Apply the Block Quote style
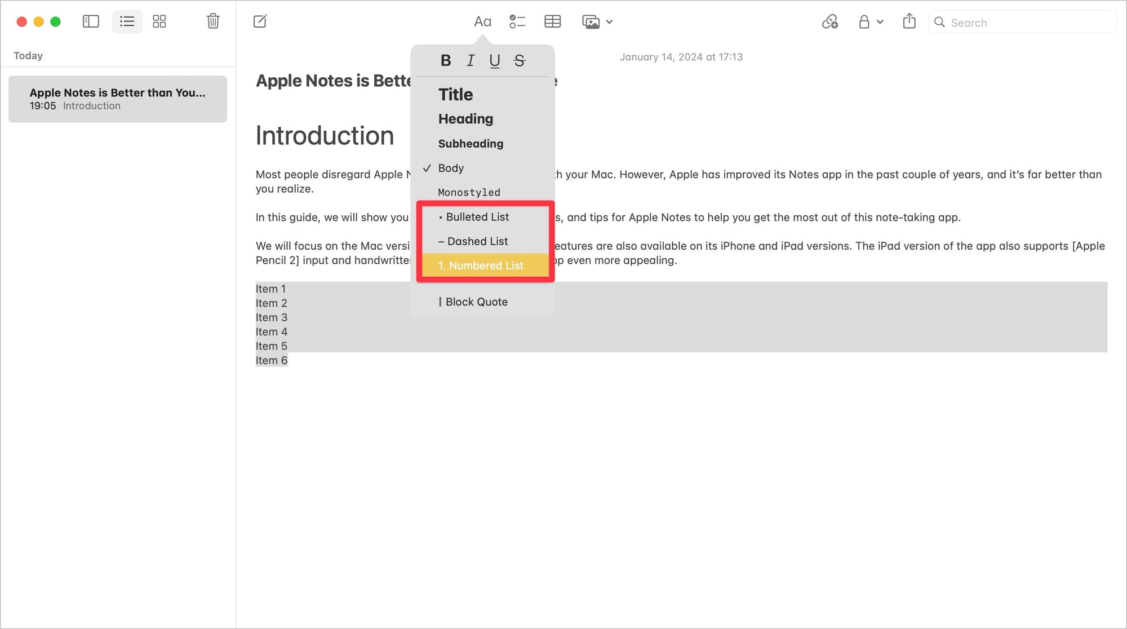 (x=476, y=302)
